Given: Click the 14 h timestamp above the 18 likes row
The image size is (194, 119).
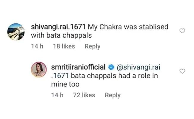Looking at the screenshot, I should (x=37, y=46).
